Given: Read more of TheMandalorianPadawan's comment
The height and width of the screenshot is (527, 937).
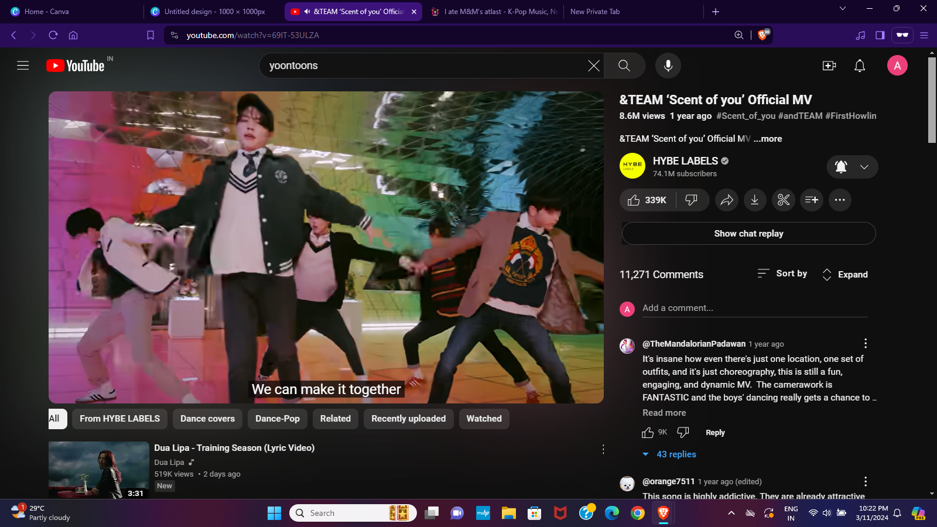Looking at the screenshot, I should pos(664,413).
